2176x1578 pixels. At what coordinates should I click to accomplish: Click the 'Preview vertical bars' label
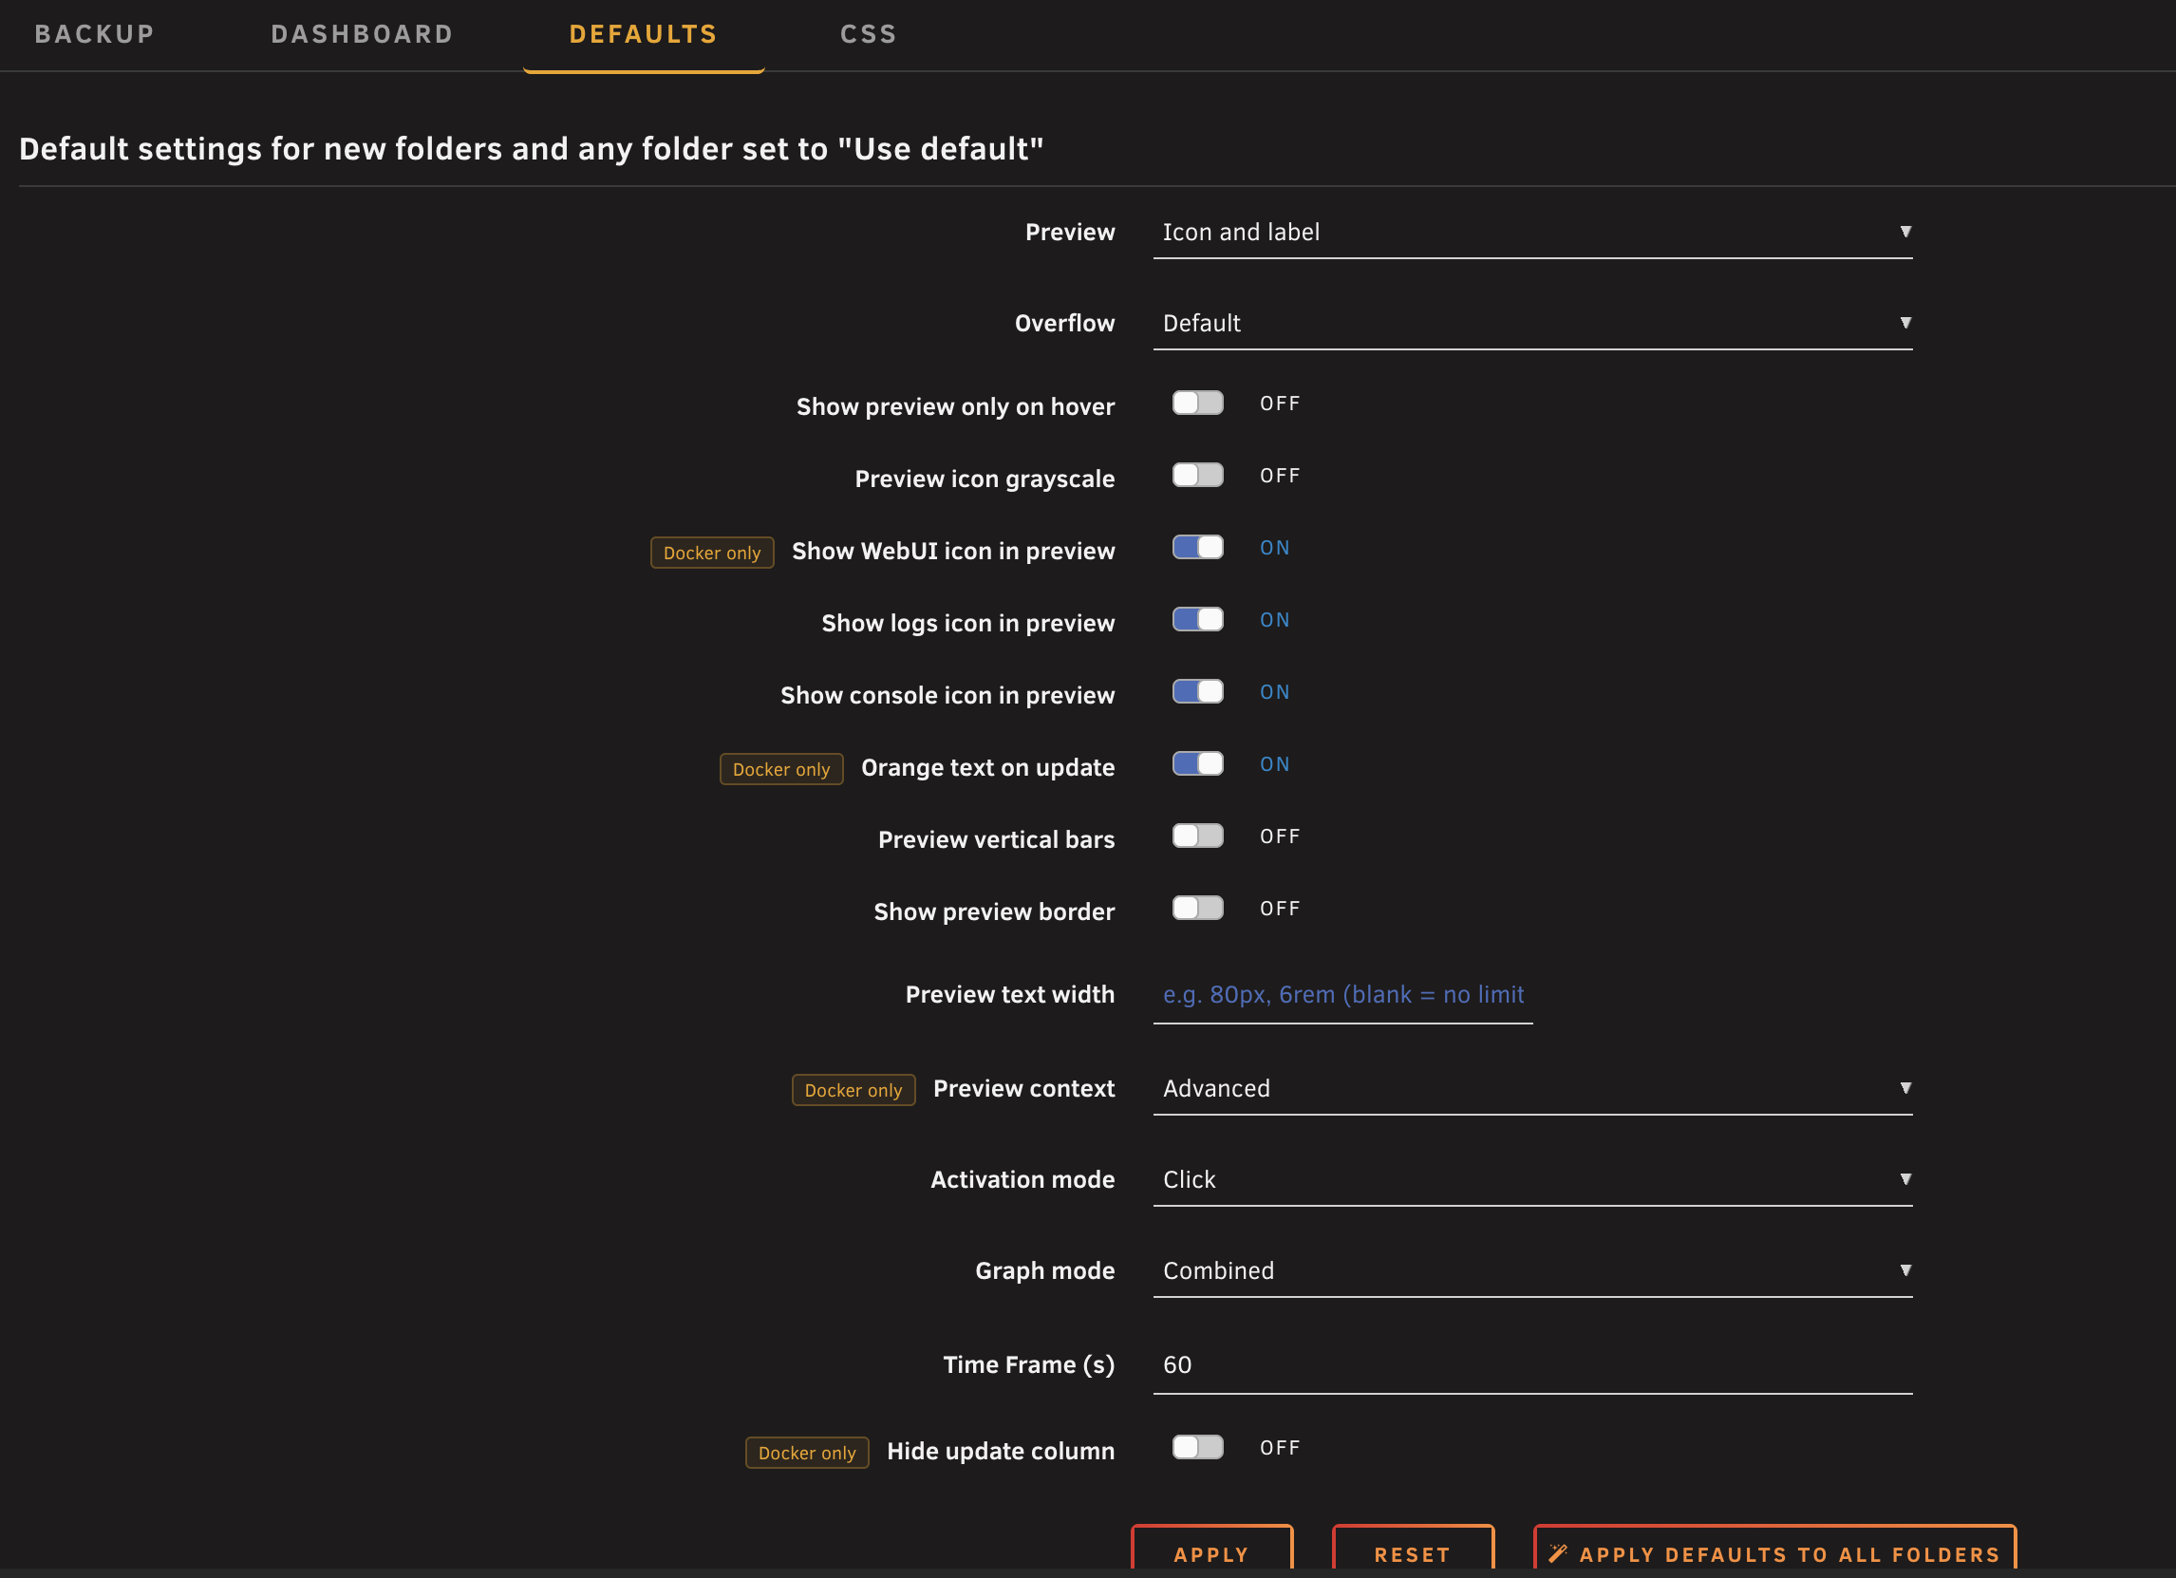pyautogui.click(x=996, y=839)
